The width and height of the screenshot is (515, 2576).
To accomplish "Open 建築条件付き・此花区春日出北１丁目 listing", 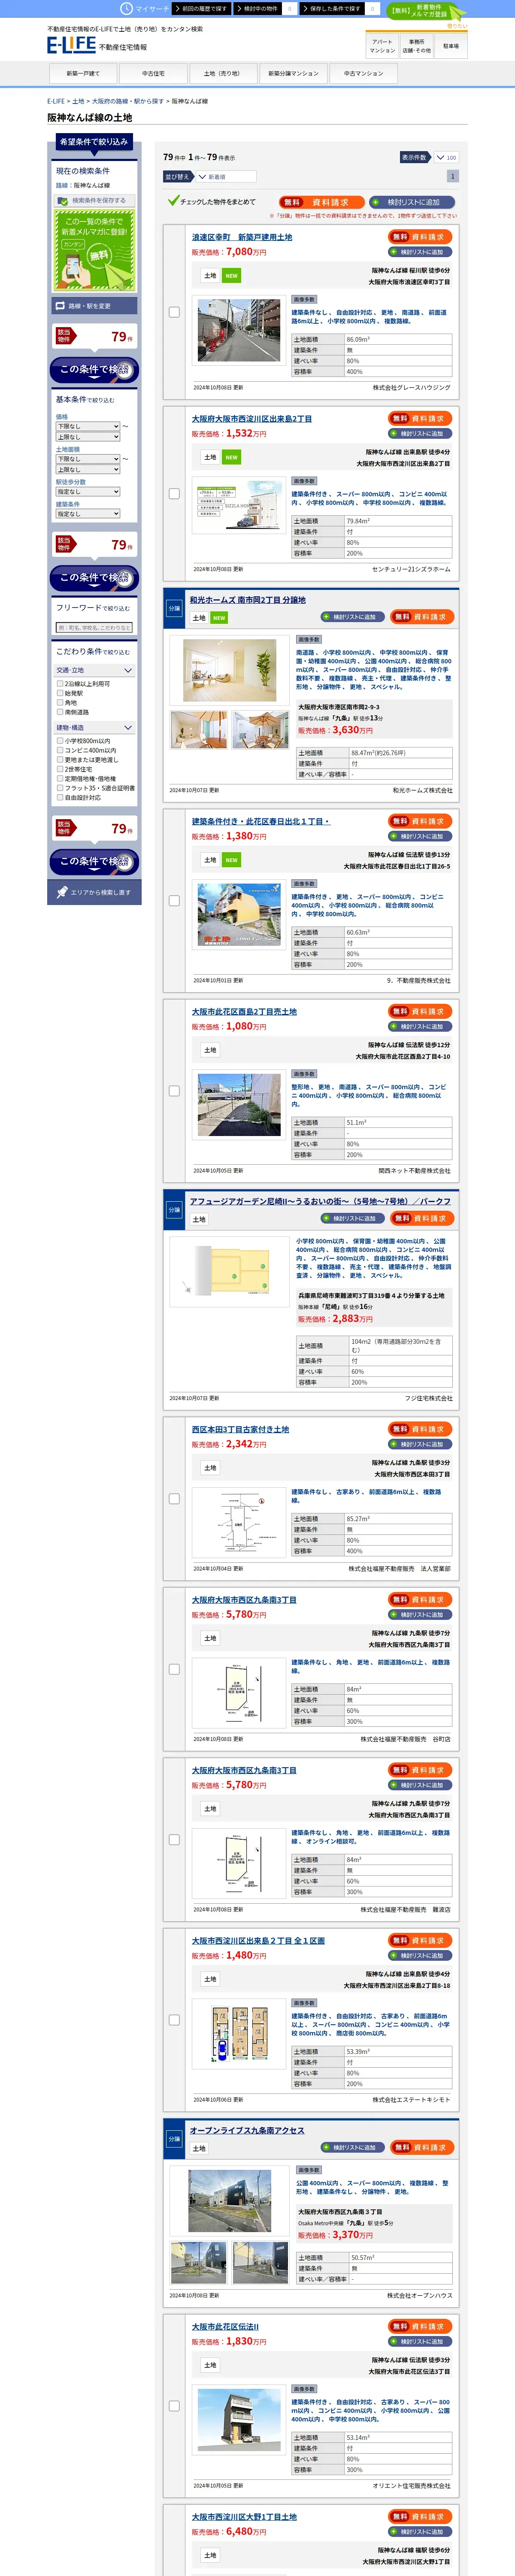I will coord(261,821).
